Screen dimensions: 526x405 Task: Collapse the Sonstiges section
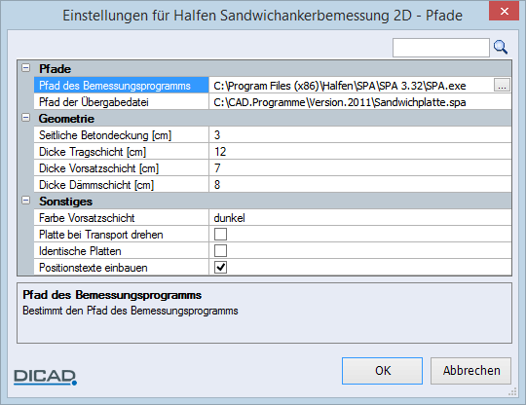(26, 201)
